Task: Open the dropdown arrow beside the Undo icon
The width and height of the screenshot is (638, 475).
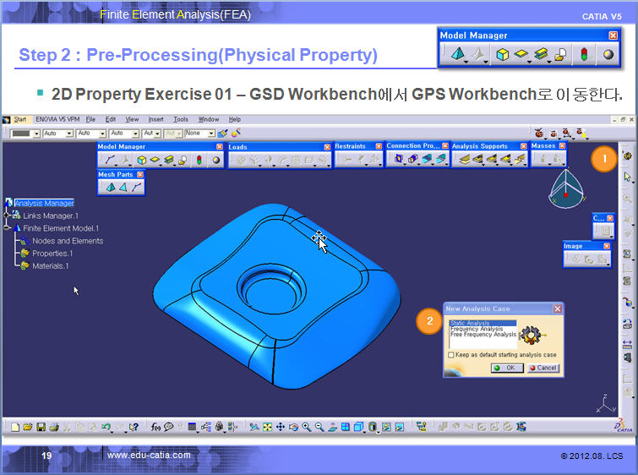Action: pyautogui.click(x=112, y=431)
